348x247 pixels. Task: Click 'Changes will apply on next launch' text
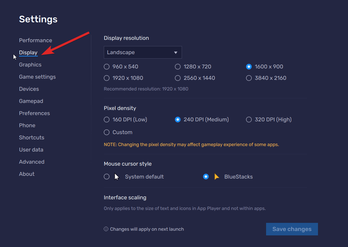pos(147,229)
